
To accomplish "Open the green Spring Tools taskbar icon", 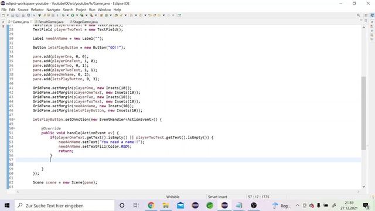I will (210, 206).
